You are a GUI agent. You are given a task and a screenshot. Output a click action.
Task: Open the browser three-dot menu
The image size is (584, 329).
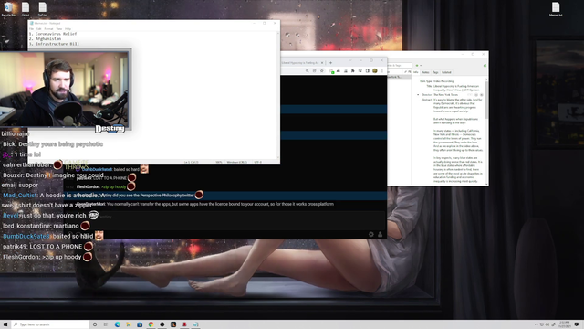381,71
